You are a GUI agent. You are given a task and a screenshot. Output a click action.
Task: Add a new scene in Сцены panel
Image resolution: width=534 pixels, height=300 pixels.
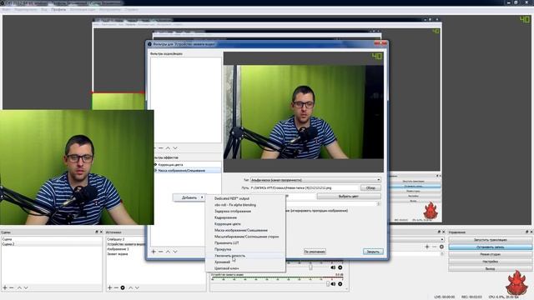click(x=5, y=287)
